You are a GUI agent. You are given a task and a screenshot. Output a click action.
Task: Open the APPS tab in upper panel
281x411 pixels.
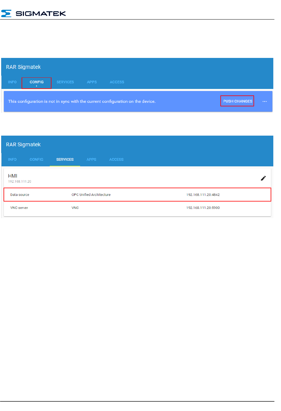pyautogui.click(x=92, y=82)
